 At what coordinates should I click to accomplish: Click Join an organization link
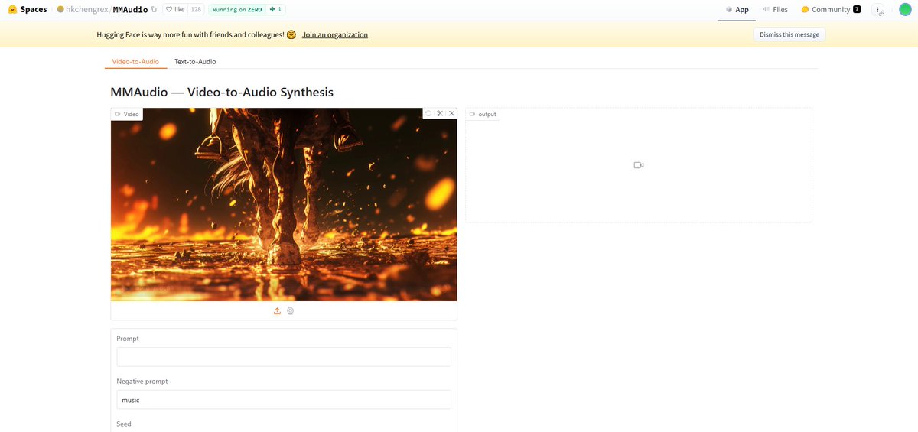[335, 35]
